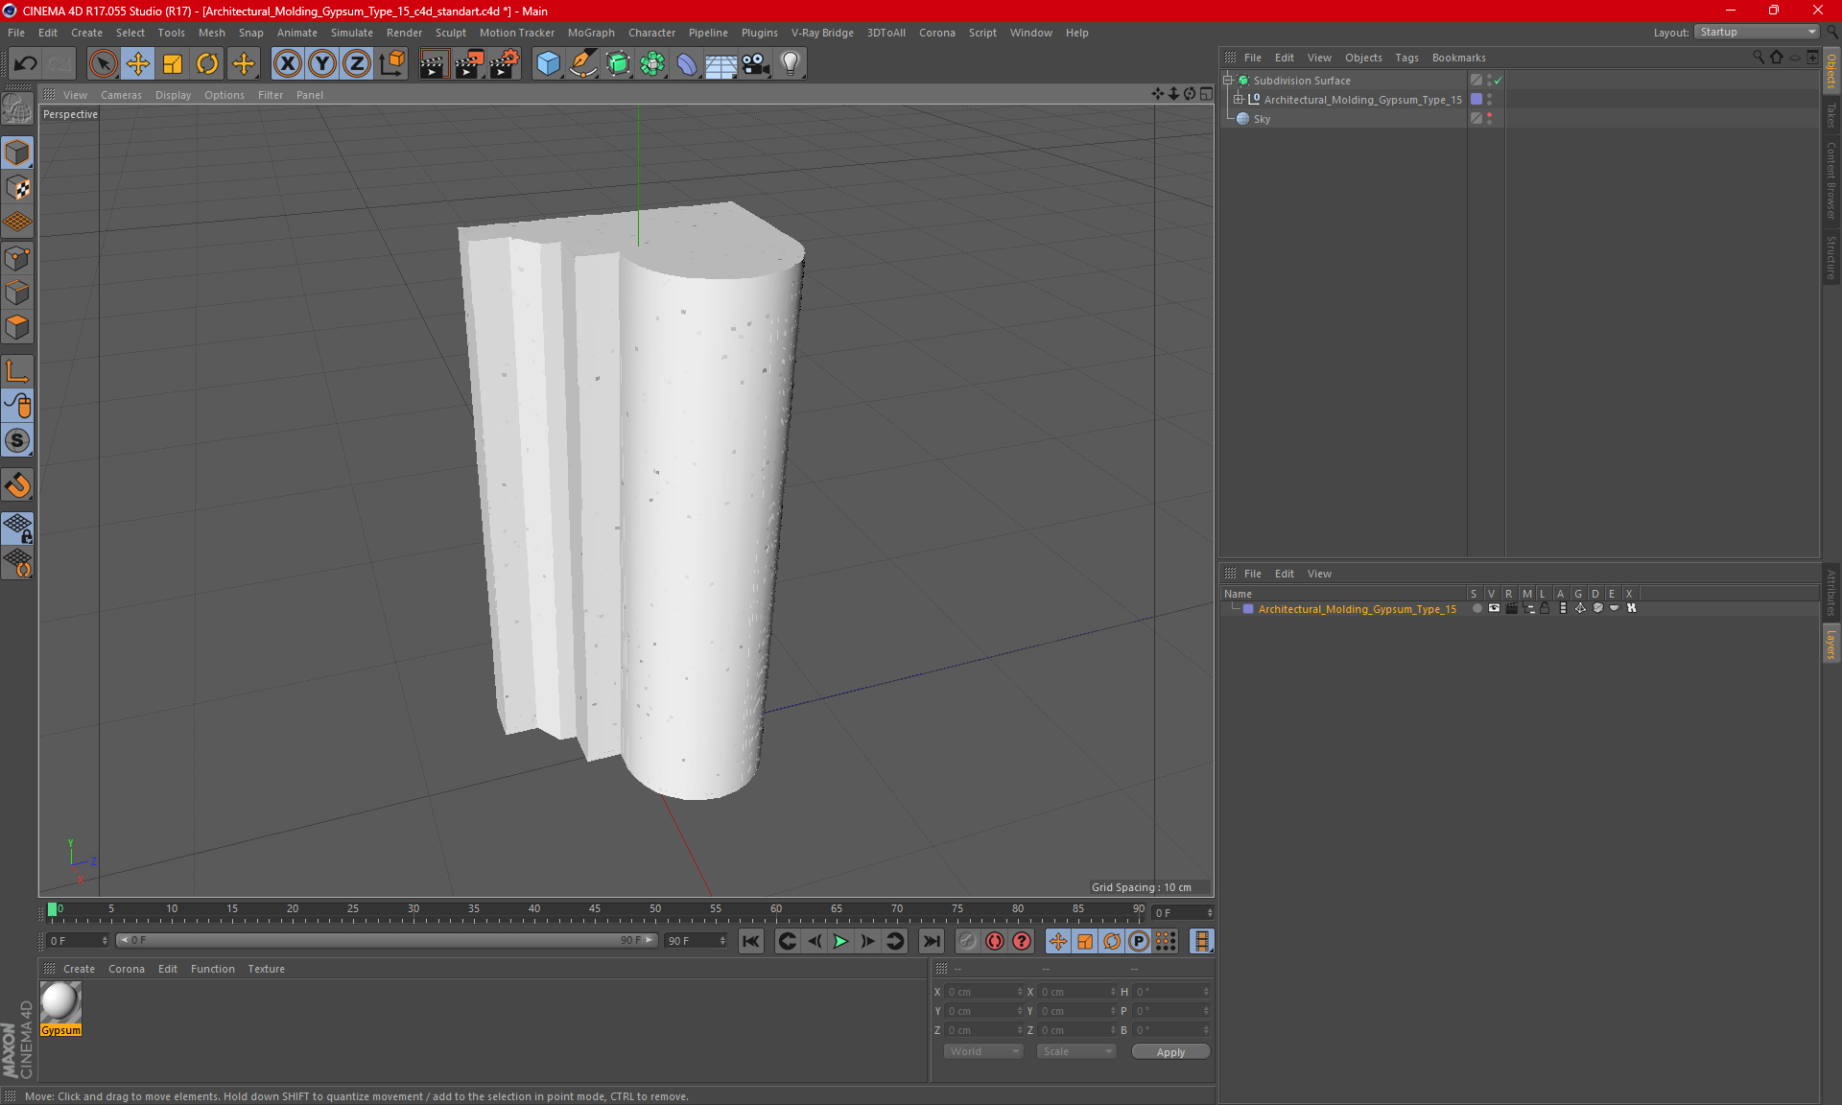Activate the Rotate tool
1842x1105 pixels.
click(207, 64)
